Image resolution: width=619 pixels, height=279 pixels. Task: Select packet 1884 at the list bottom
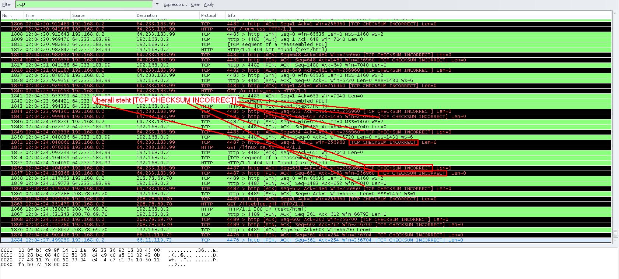tap(258, 240)
